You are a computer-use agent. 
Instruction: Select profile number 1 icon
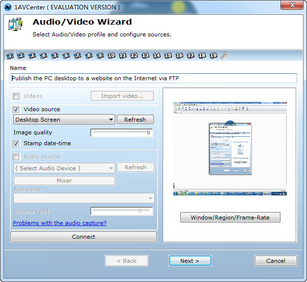pos(10,56)
